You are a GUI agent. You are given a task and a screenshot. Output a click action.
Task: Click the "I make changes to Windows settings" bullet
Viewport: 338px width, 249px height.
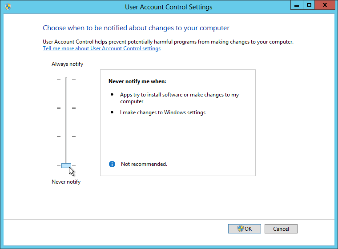pos(162,112)
